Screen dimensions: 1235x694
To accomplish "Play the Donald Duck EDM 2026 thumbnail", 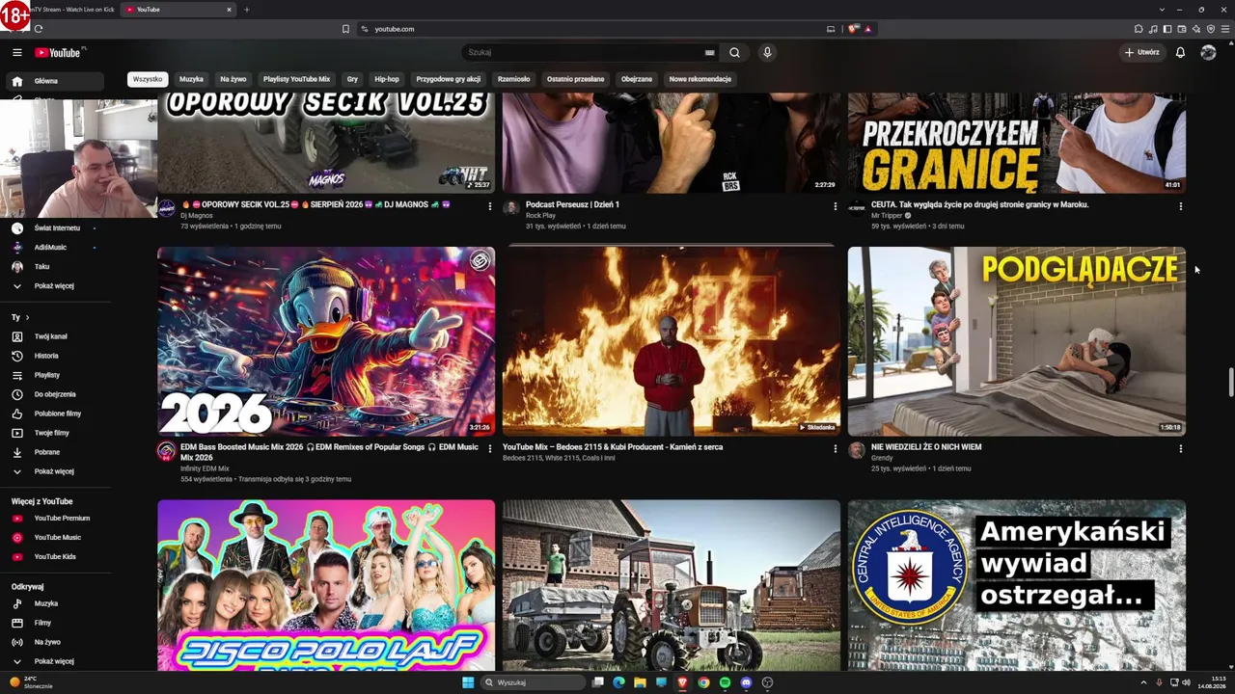I will point(326,341).
